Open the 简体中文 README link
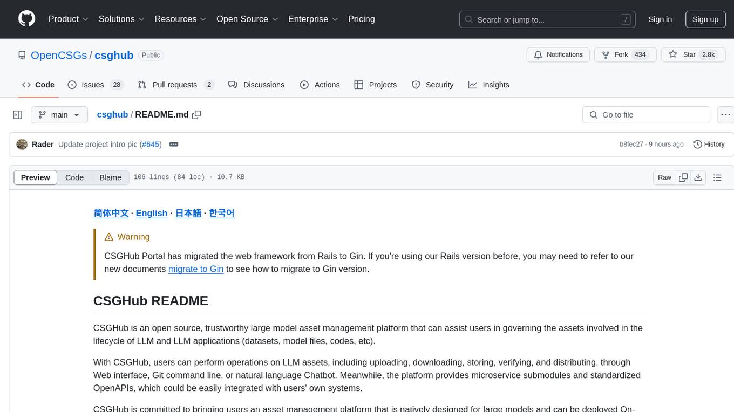 point(111,213)
